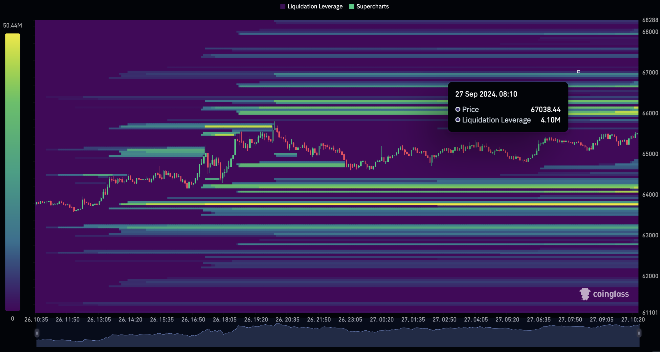Click the 26, 18:05 time axis label
Image resolution: width=660 pixels, height=352 pixels.
click(225, 319)
